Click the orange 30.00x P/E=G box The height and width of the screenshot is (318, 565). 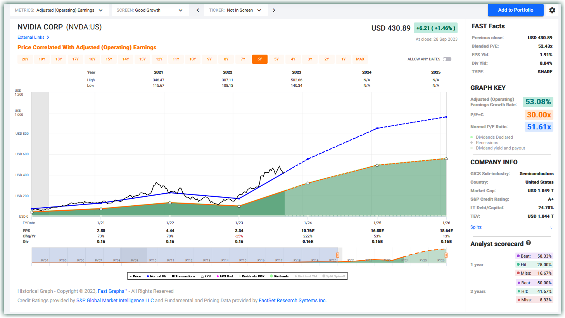click(x=539, y=115)
